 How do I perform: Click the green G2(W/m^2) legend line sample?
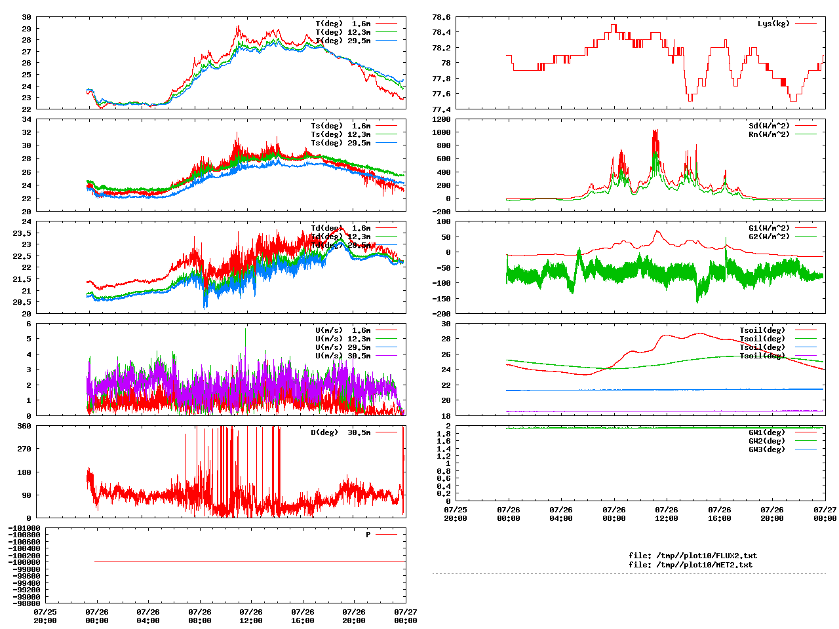[x=806, y=237]
